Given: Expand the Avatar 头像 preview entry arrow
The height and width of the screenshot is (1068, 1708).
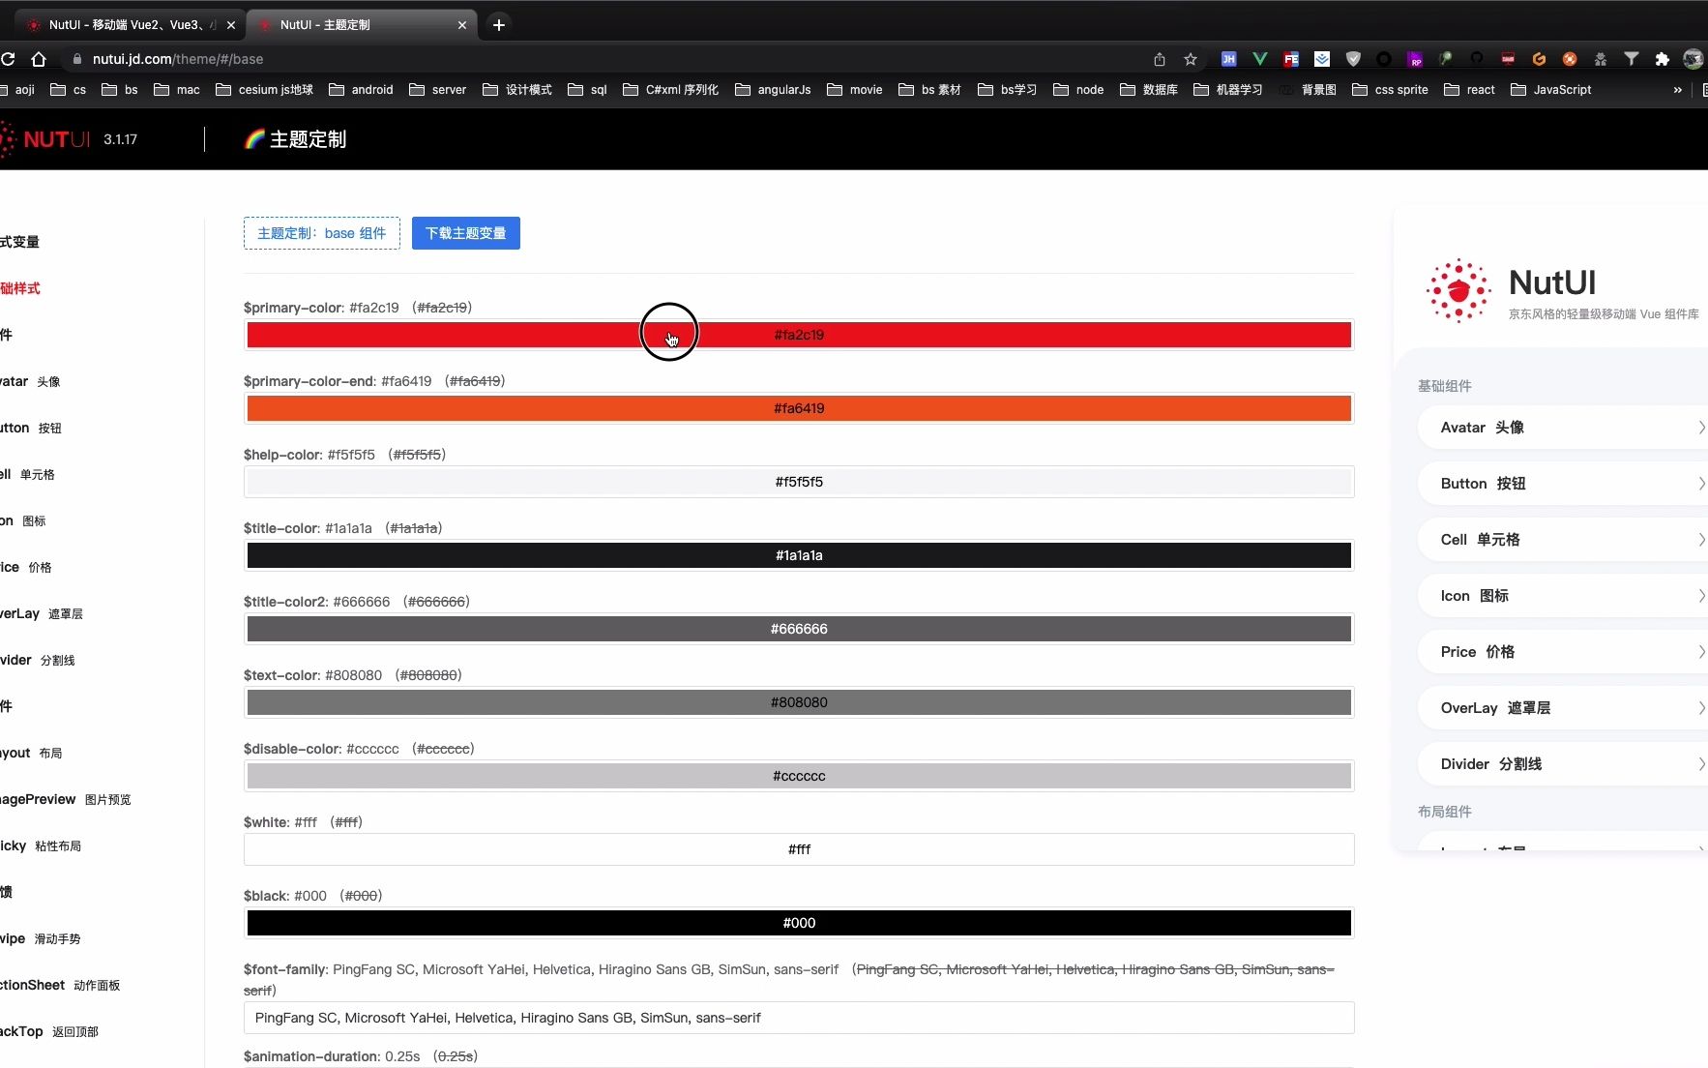Looking at the screenshot, I should pos(1700,428).
